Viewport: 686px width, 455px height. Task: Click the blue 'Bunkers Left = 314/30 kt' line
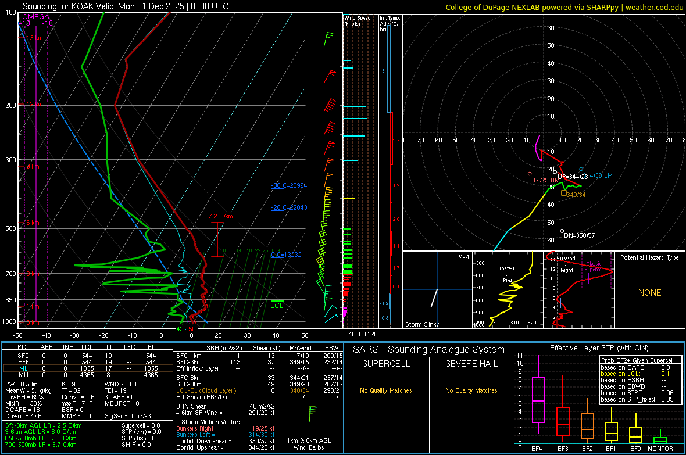click(x=226, y=435)
